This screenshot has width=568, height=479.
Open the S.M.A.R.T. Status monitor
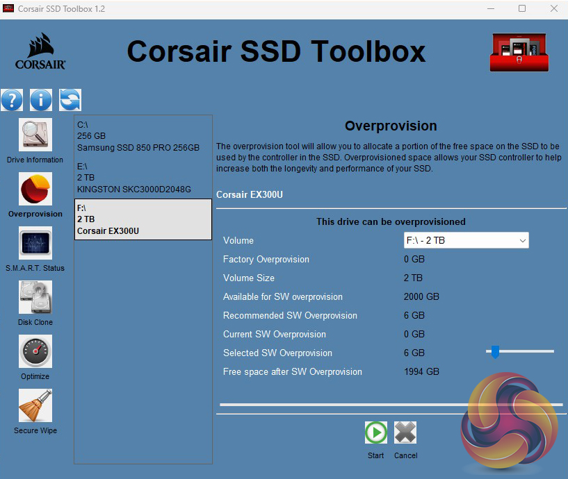tap(35, 244)
